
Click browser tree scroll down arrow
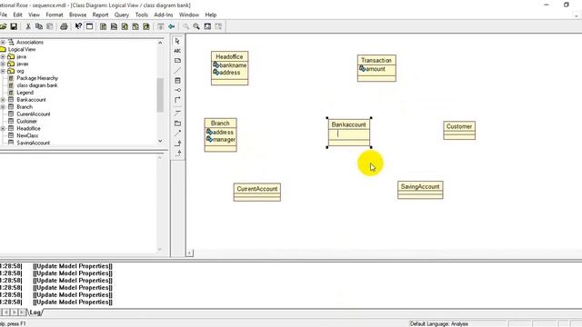pyautogui.click(x=160, y=142)
